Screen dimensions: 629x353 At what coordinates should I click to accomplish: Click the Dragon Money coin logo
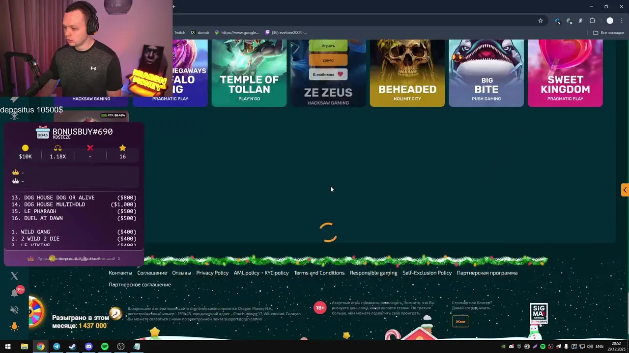pos(115,313)
